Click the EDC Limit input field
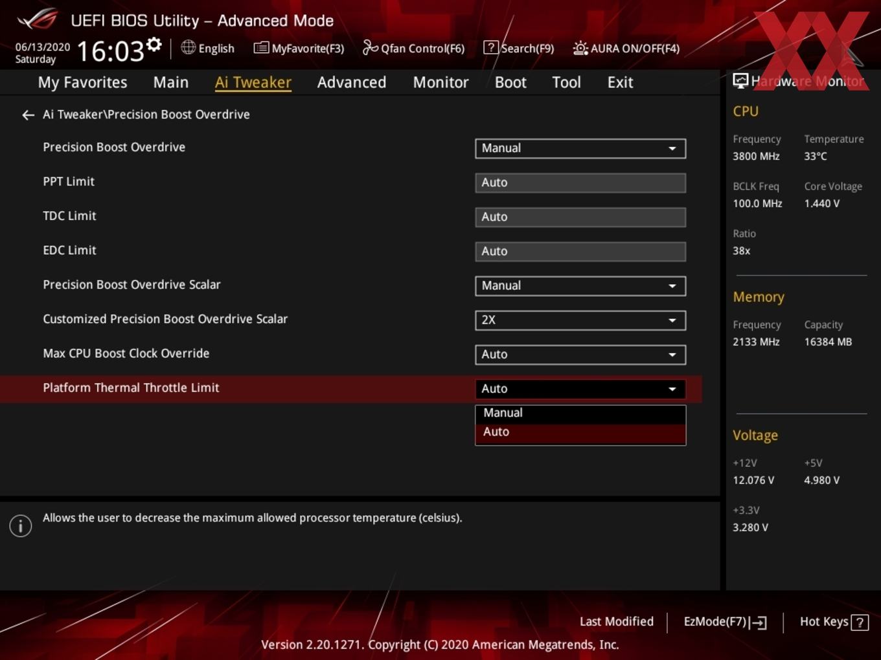 click(x=580, y=251)
